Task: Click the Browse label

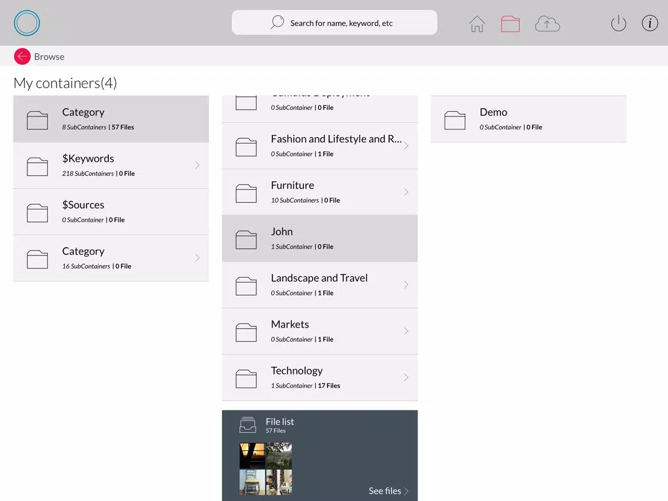Action: [49, 56]
